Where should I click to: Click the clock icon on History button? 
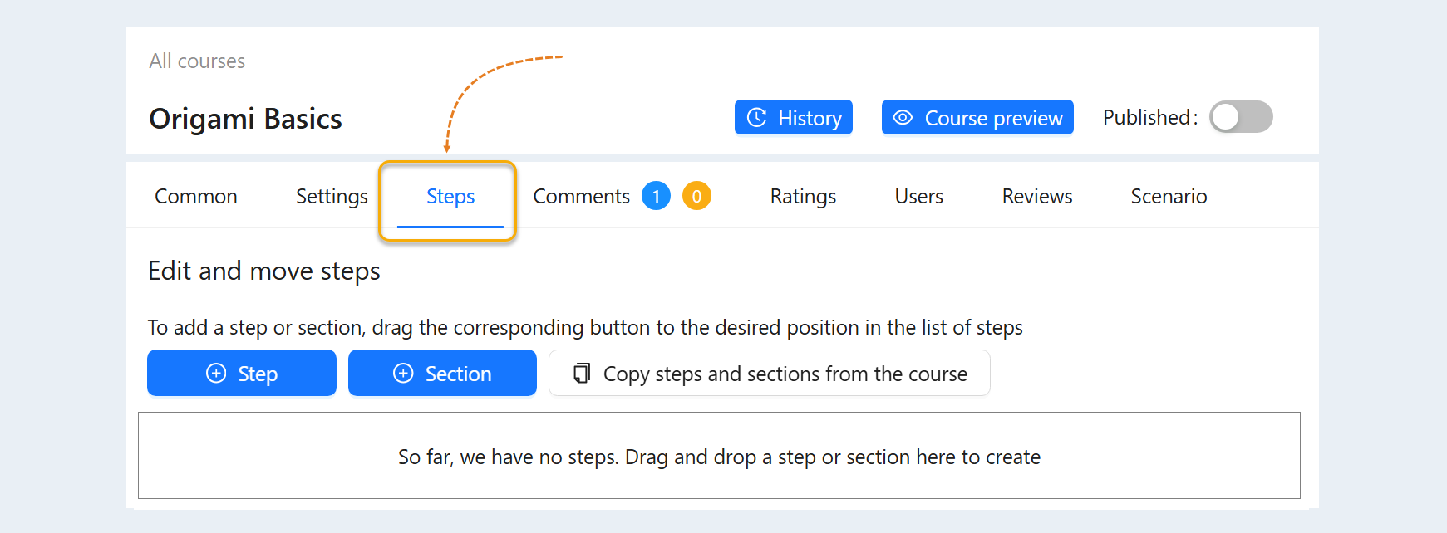pyautogui.click(x=756, y=117)
